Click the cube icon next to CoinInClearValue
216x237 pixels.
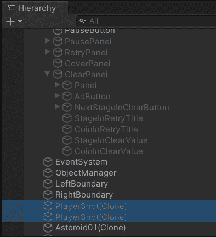[x=67, y=151]
